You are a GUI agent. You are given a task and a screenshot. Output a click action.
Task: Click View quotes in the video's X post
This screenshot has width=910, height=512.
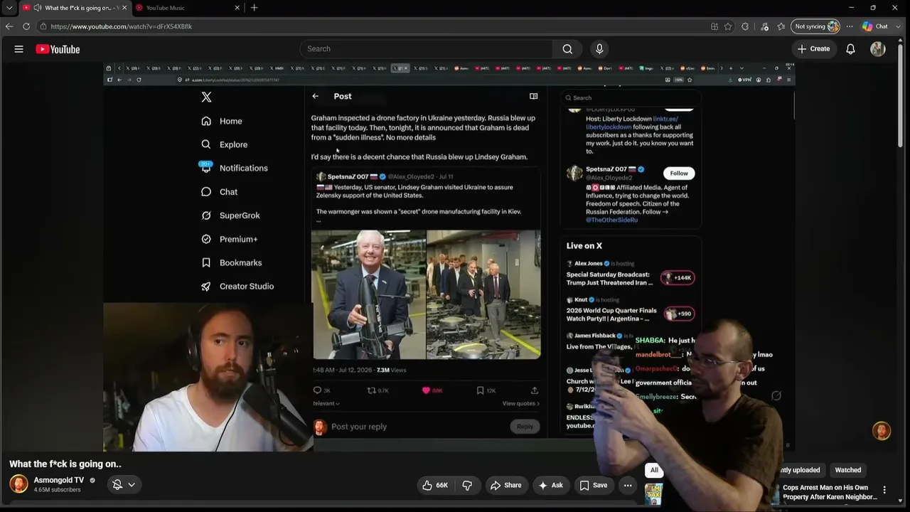[x=521, y=403]
